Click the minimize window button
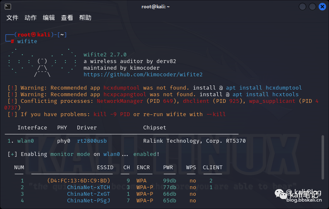The height and width of the screenshot is (209, 329). 303,7
